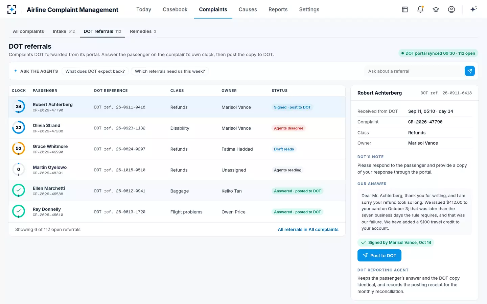Ask 'What does DOT expect back?'
This screenshot has height=304, width=487.
click(x=95, y=71)
